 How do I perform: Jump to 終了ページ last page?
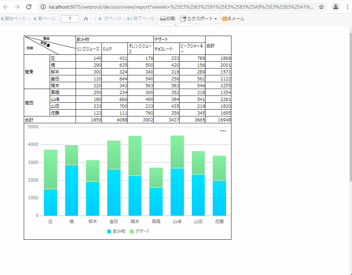click(141, 19)
